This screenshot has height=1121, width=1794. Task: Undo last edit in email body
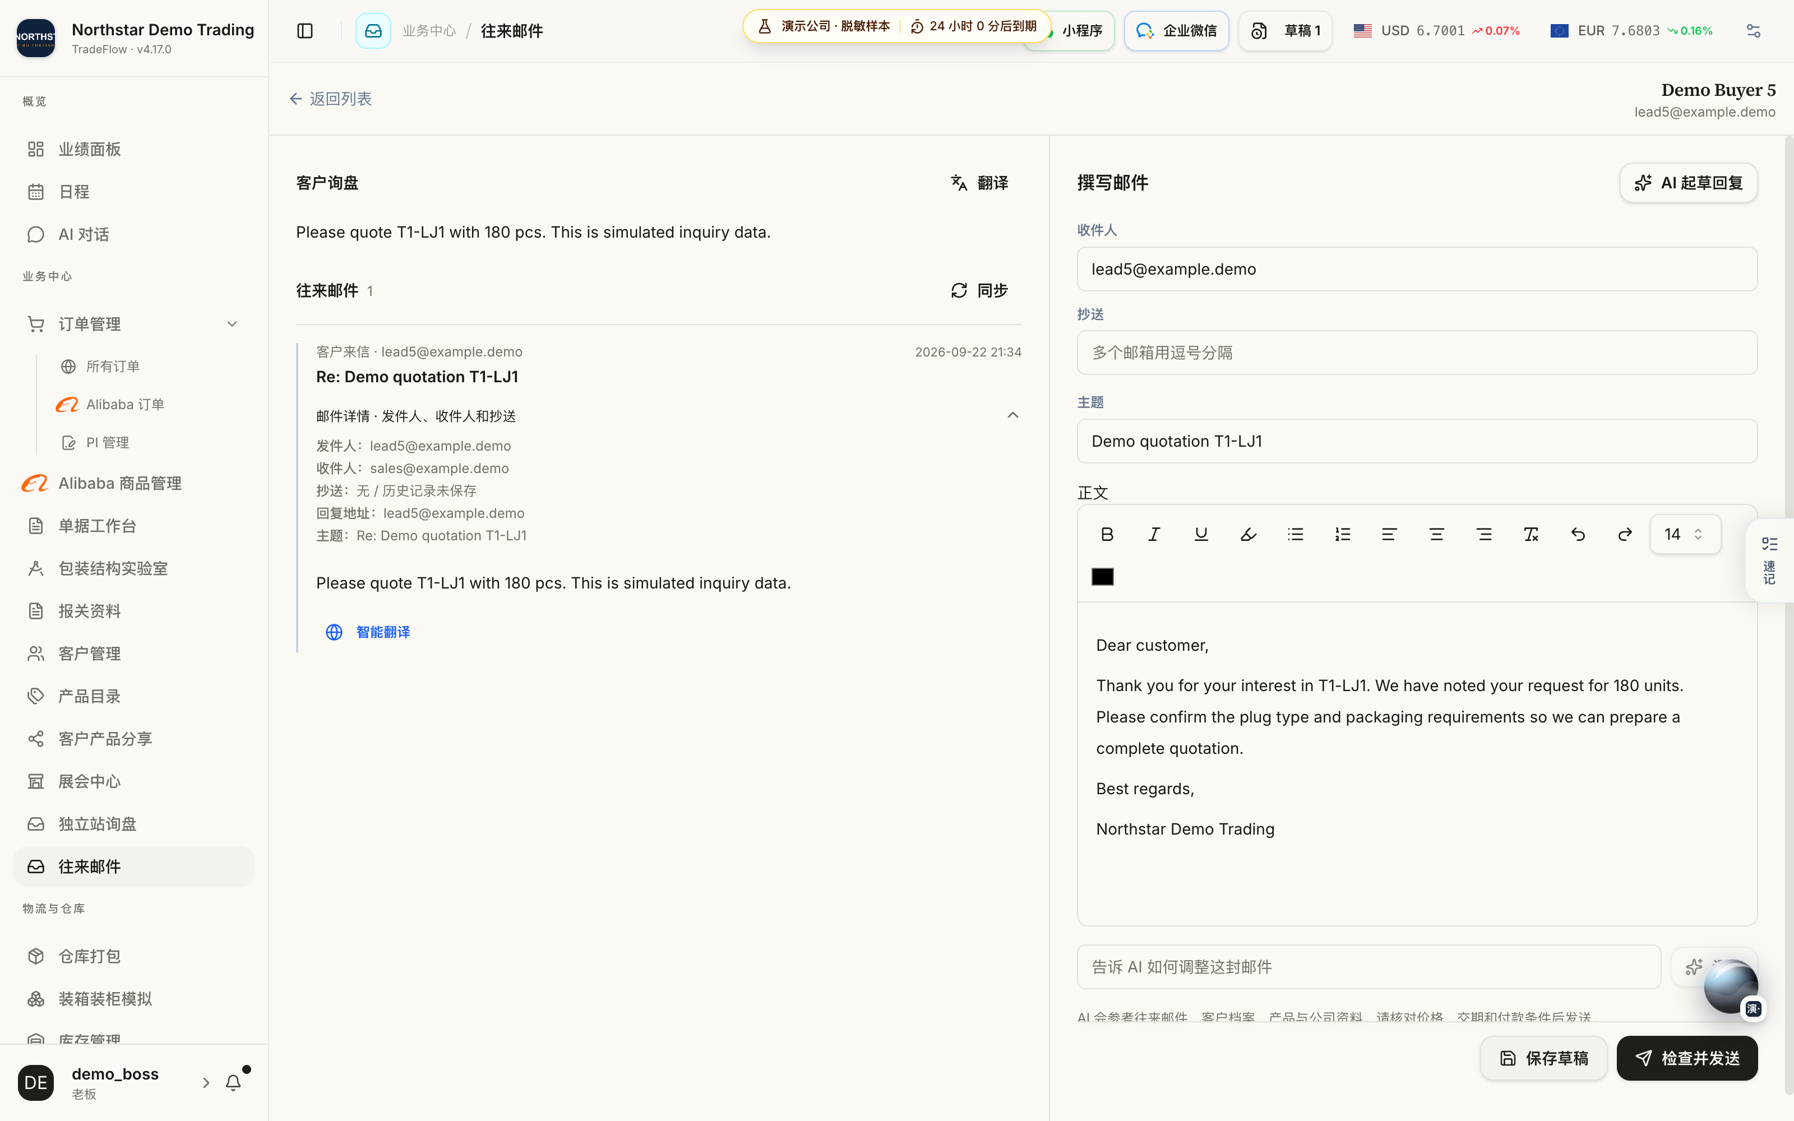(x=1578, y=535)
